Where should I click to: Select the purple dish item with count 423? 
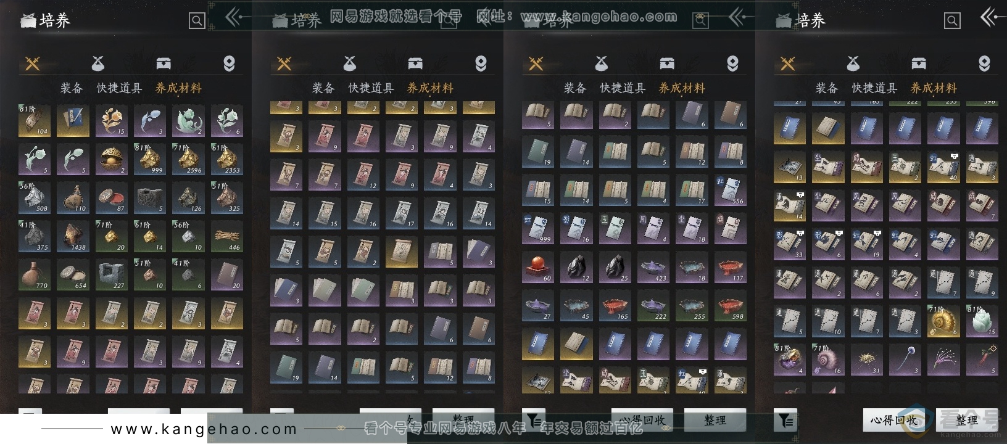[x=653, y=267]
